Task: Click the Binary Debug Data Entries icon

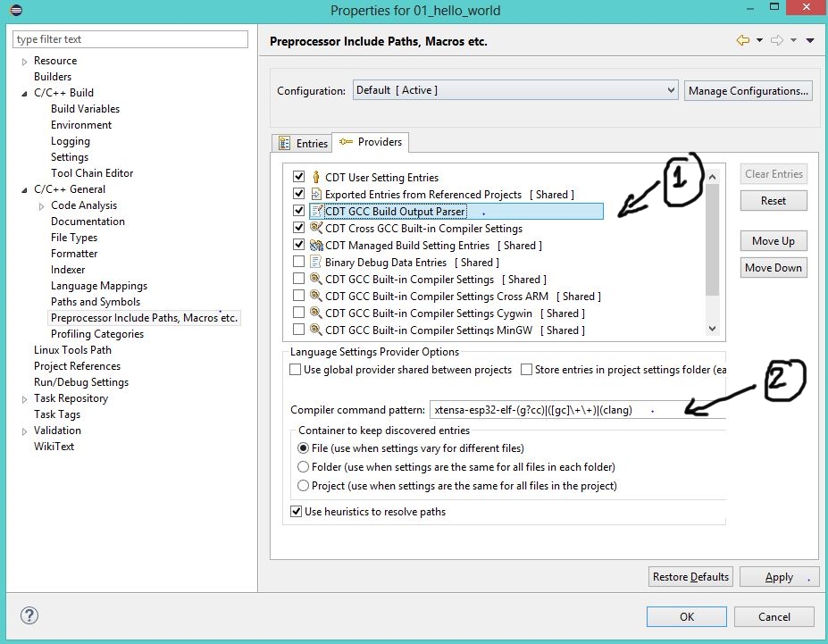Action: pyautogui.click(x=316, y=263)
